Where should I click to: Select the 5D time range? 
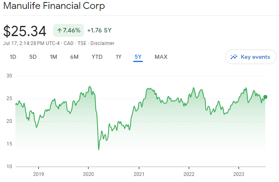33,57
